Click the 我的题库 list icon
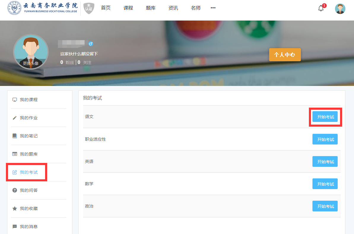The height and width of the screenshot is (234, 354). pos(15,154)
